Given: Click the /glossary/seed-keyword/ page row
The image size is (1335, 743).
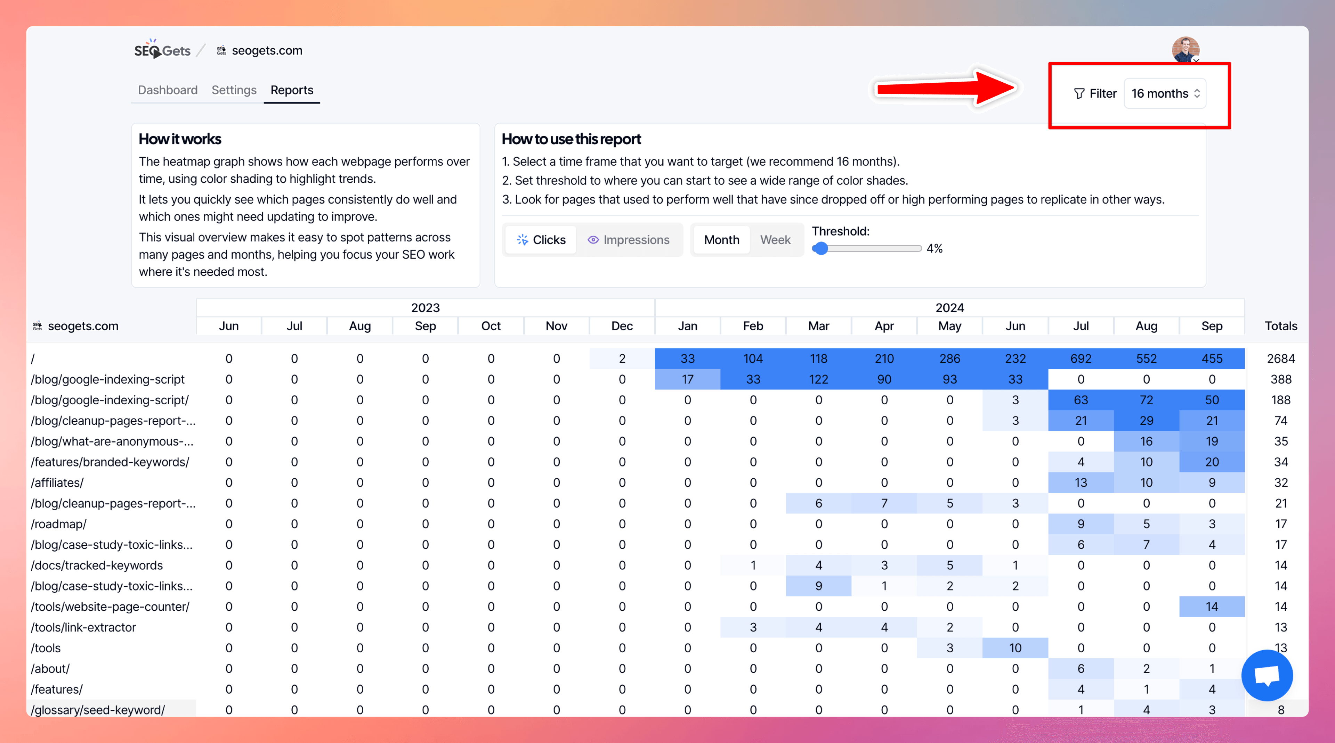Looking at the screenshot, I should (x=98, y=710).
